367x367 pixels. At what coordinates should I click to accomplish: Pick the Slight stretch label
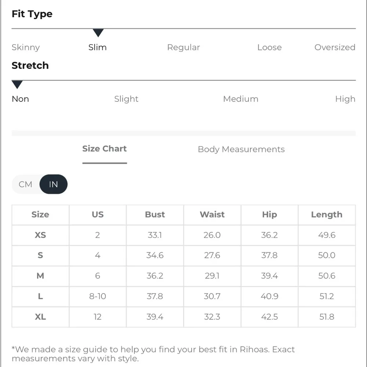click(126, 99)
